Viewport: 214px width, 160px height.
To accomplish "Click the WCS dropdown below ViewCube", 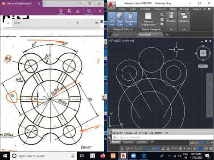I will (x=203, y=66).
